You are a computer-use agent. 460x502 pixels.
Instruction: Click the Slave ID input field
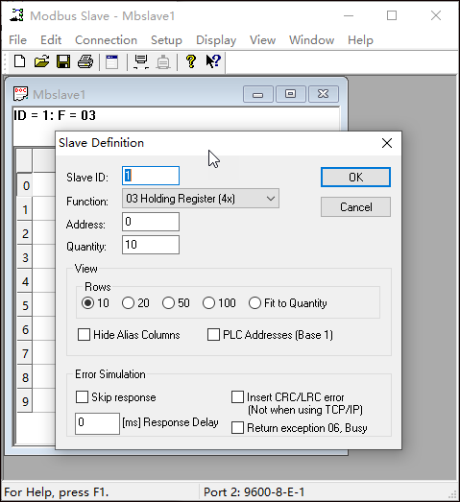pos(151,176)
